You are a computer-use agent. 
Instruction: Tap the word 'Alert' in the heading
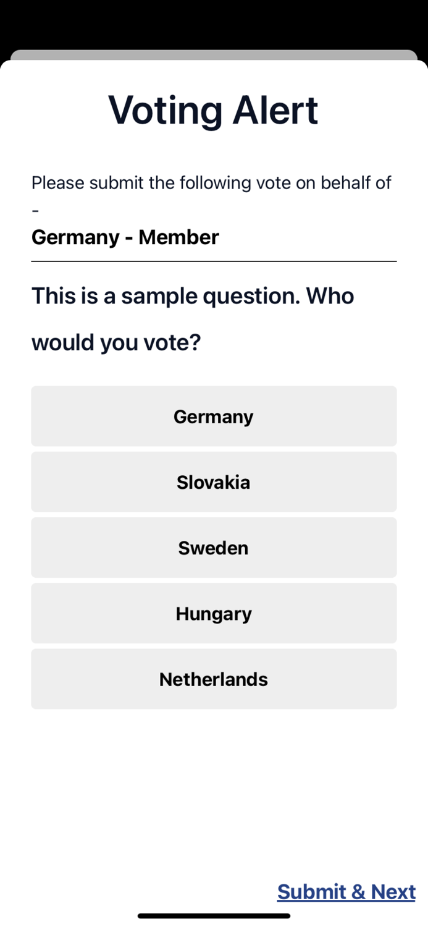click(x=275, y=111)
